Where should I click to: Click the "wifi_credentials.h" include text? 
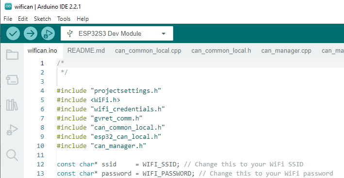[128, 109]
